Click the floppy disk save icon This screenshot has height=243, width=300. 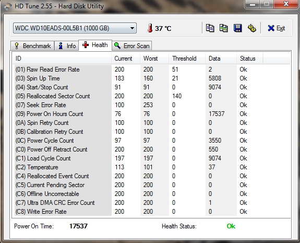pos(237,28)
